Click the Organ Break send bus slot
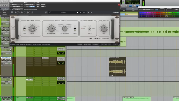 pos(45,58)
